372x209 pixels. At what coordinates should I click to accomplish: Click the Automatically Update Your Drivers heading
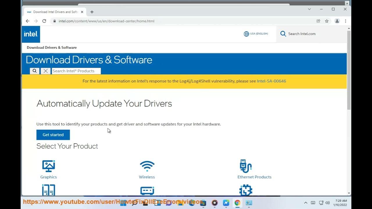coord(104,104)
